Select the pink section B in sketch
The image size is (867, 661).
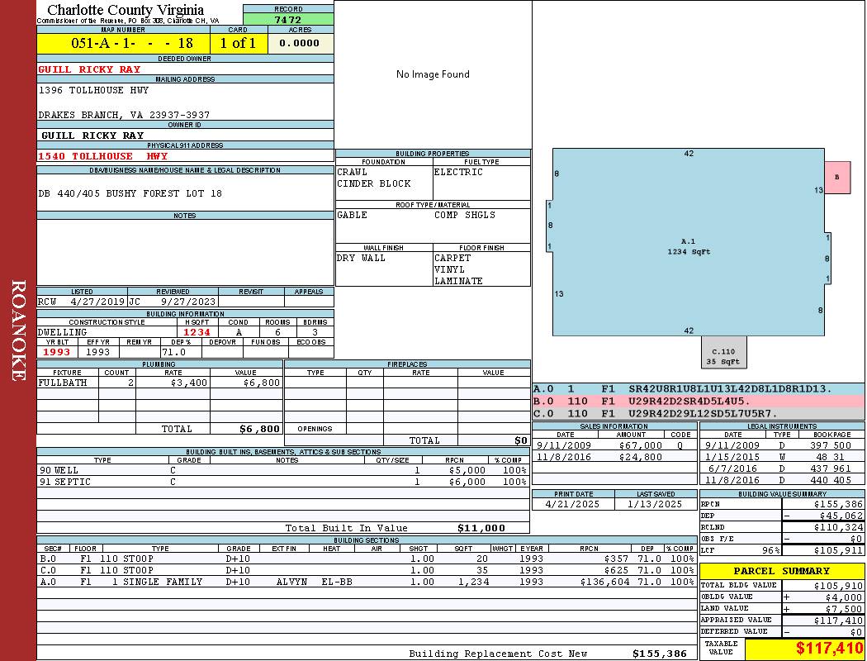point(836,178)
